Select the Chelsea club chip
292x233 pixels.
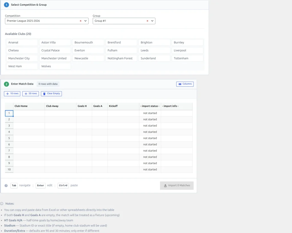[x=22, y=50]
